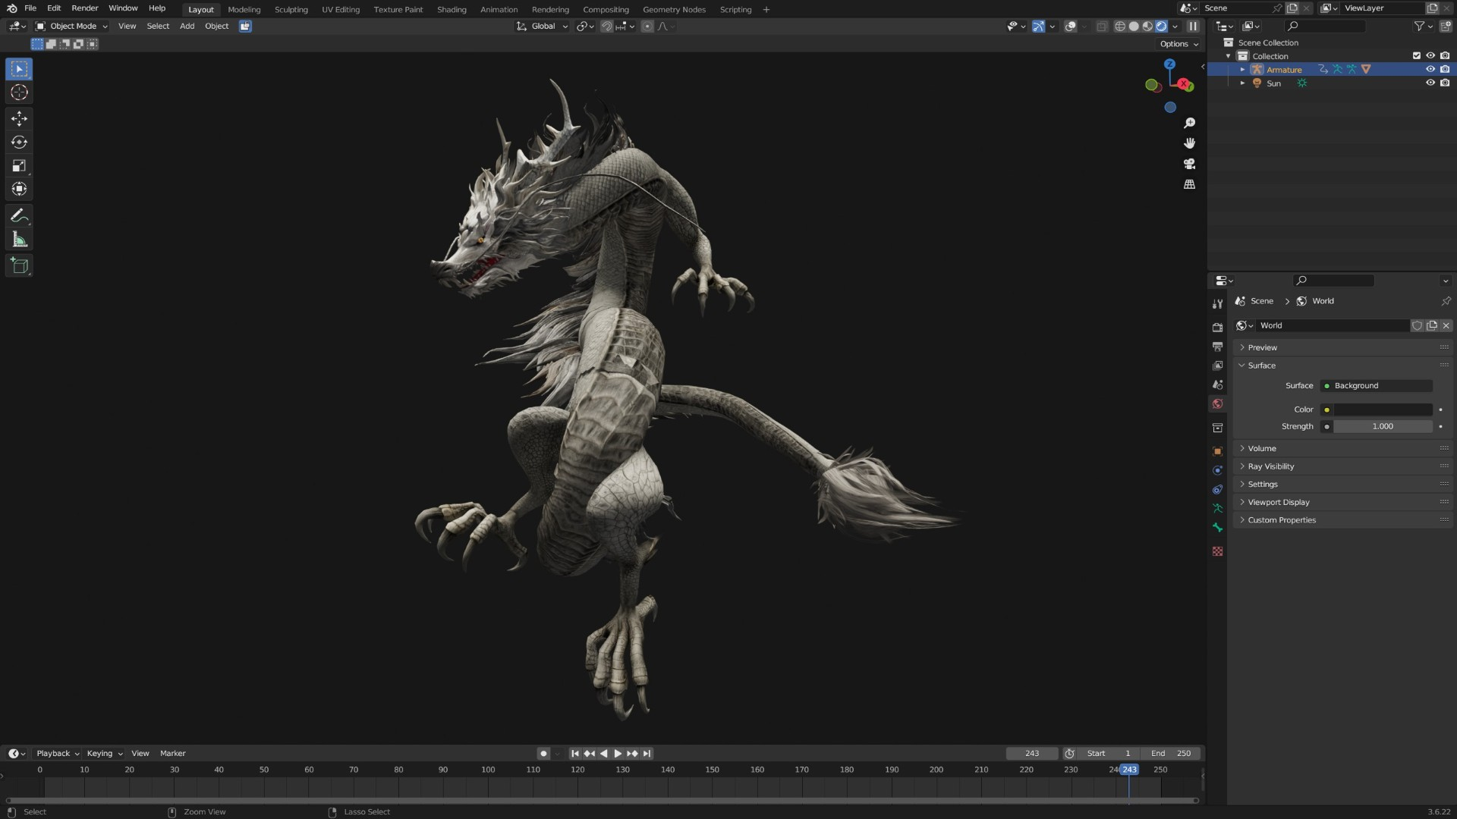The width and height of the screenshot is (1457, 819).
Task: Select the Cursor tool in the toolbar
Action: (x=19, y=93)
